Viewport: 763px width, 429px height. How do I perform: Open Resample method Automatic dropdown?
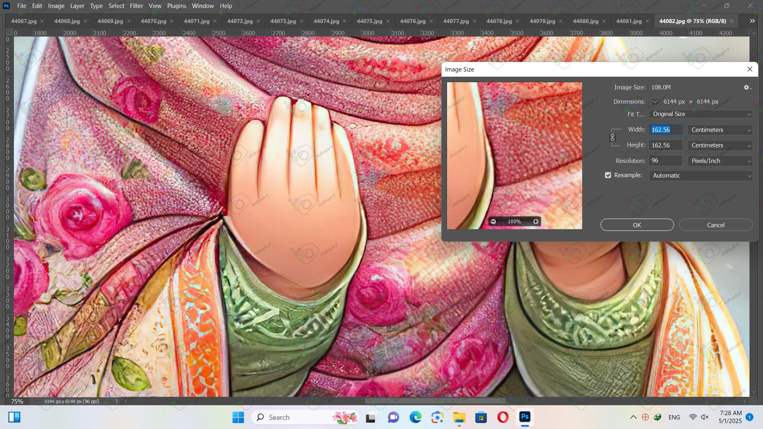(x=701, y=176)
